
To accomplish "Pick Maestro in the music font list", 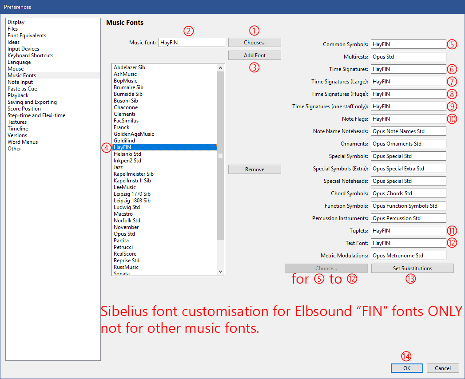I will tap(123, 214).
